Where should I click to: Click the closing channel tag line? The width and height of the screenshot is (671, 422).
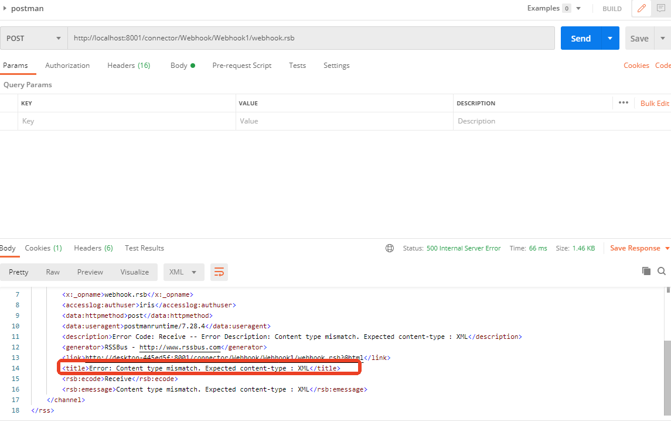66,400
